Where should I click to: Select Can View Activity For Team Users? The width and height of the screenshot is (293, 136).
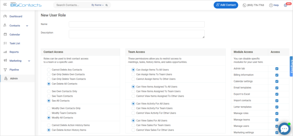(x=133, y=108)
